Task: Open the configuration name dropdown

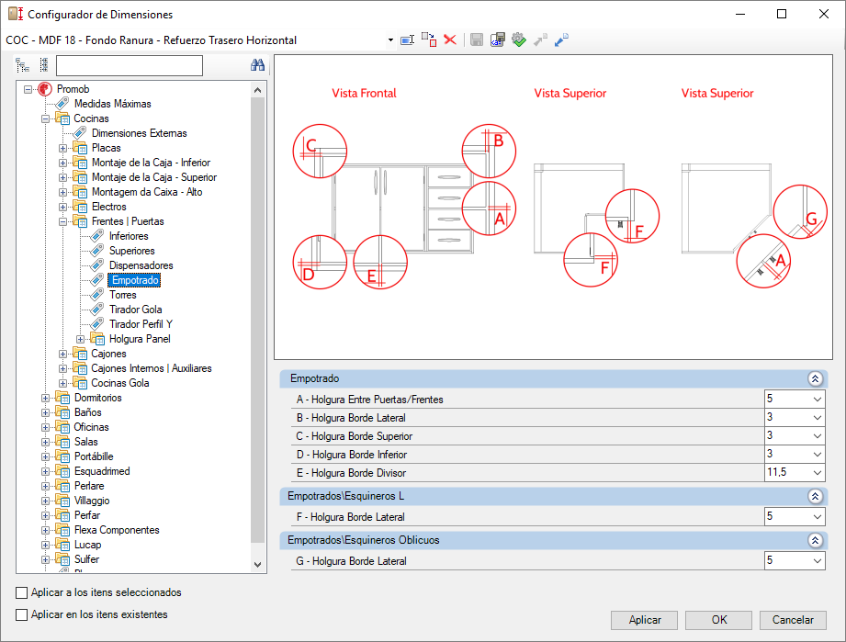Action: (x=390, y=40)
